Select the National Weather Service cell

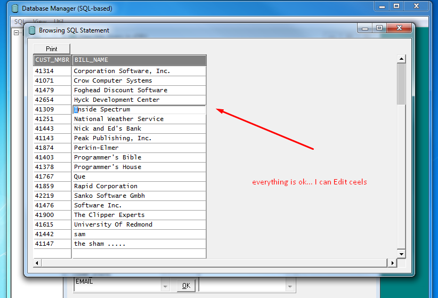(x=139, y=119)
